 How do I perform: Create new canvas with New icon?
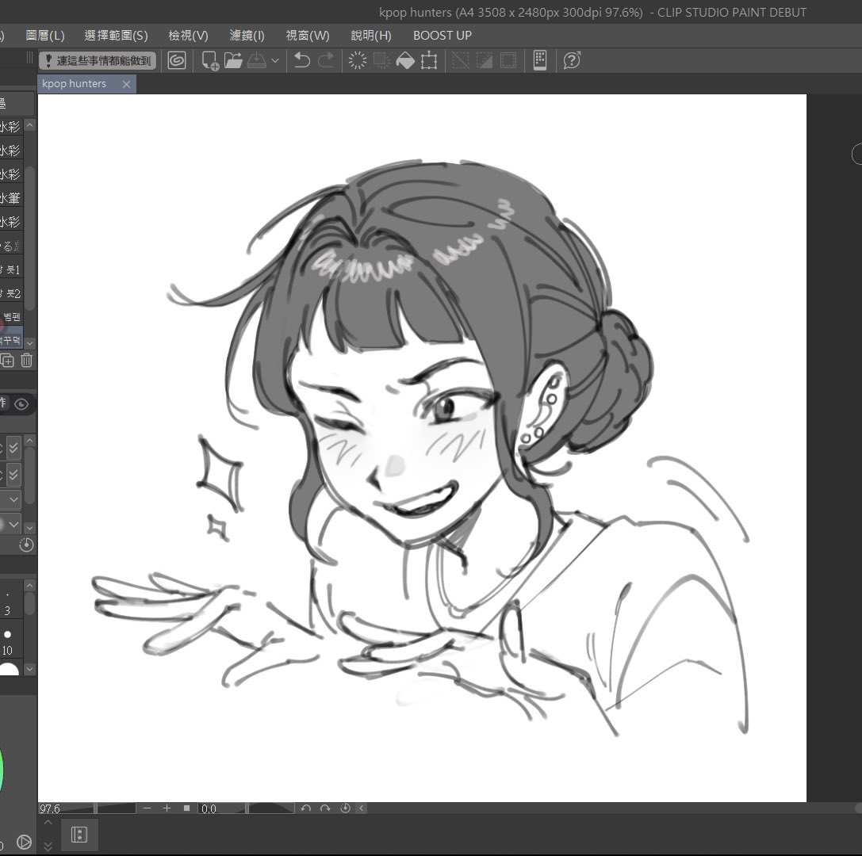tap(210, 60)
